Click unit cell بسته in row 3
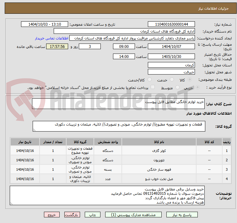 point(108,169)
